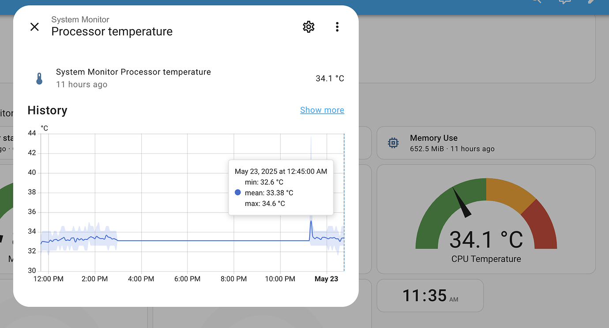
Task: Click the blue mean legend dot in tooltip
Action: [x=238, y=192]
